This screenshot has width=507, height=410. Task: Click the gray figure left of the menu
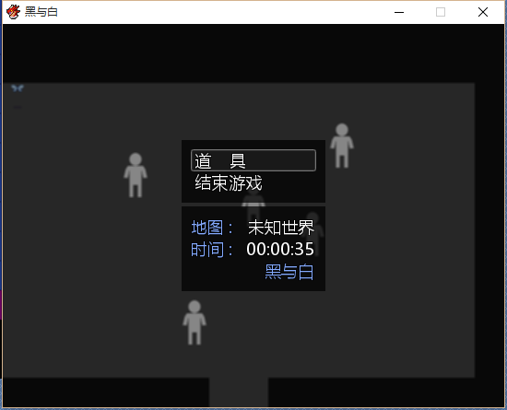(136, 175)
